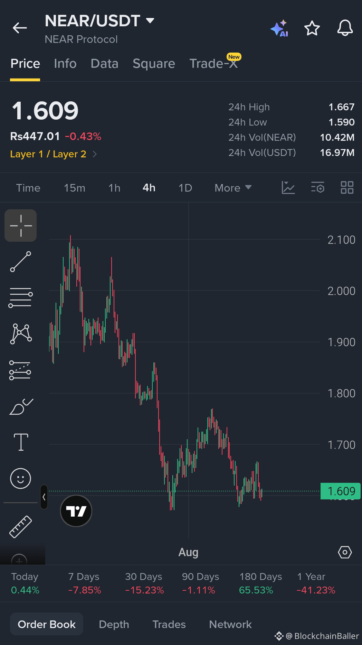Image resolution: width=362 pixels, height=645 pixels.
Task: Select the trend line drawing tool
Action: pyautogui.click(x=21, y=262)
